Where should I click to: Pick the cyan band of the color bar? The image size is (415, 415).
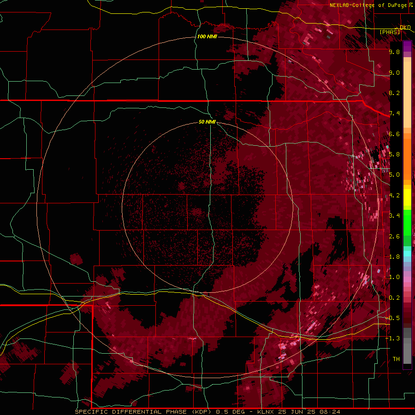[407, 253]
